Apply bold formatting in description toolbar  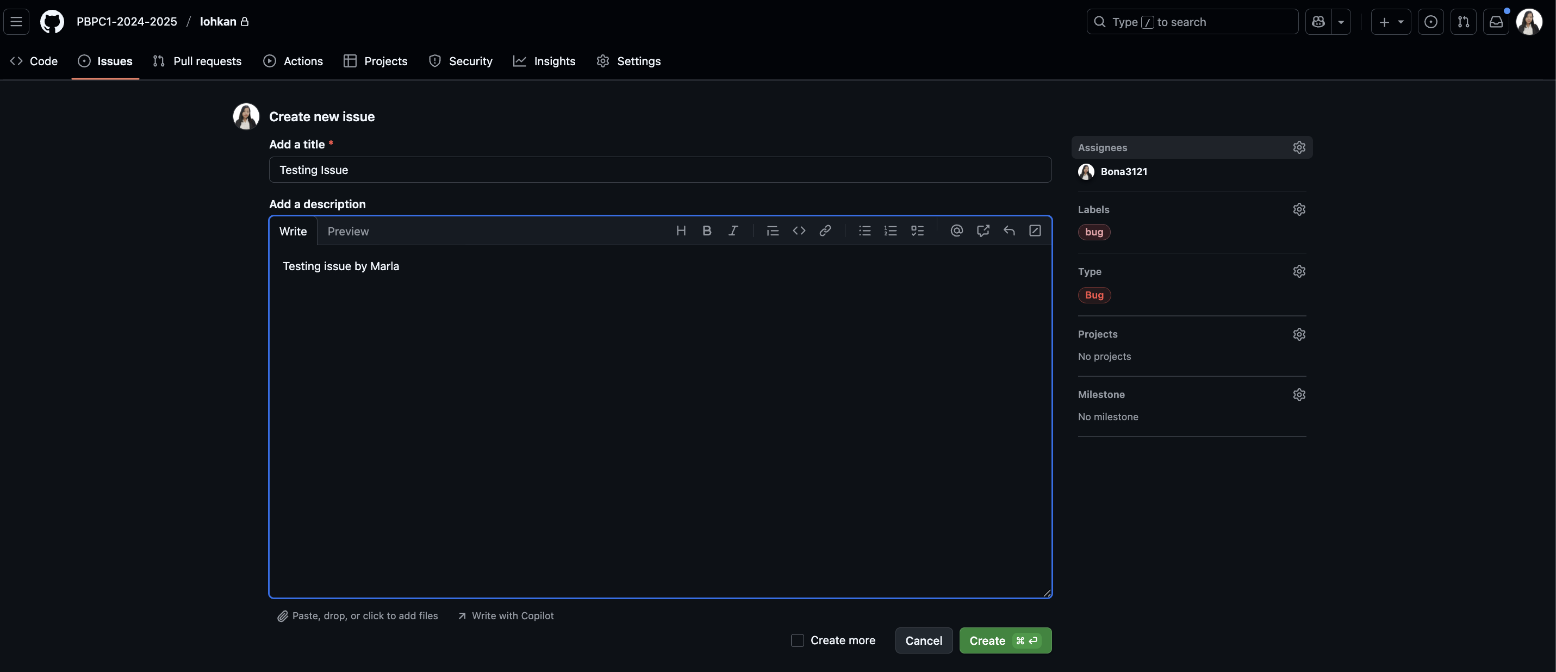pyautogui.click(x=707, y=231)
